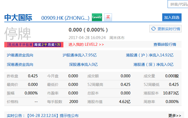Click 总股本 value 0.000
Image resolution: width=188 pixels, height=118 pixels.
[125, 93]
